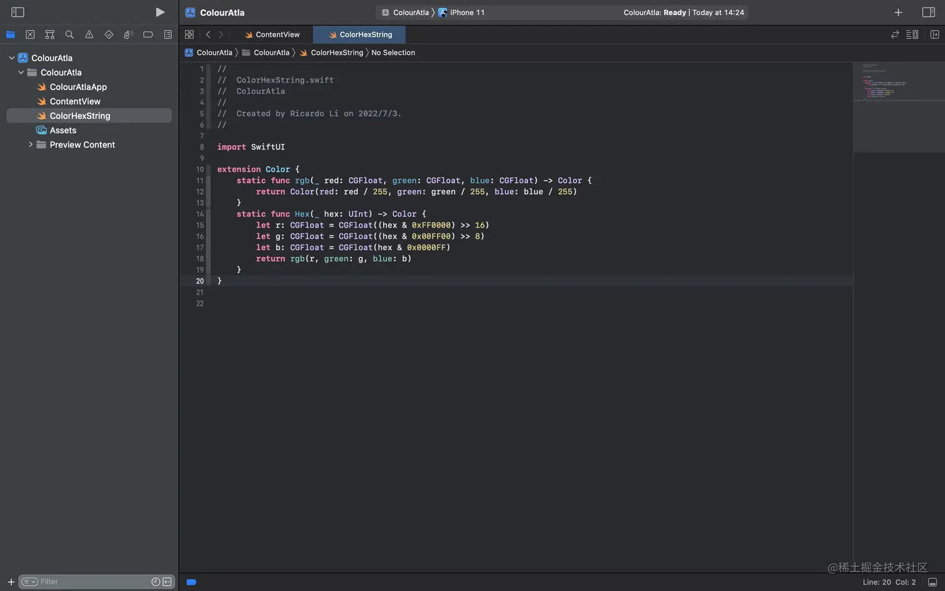The width and height of the screenshot is (945, 591).
Task: Show only recently modified files
Action: [x=156, y=582]
